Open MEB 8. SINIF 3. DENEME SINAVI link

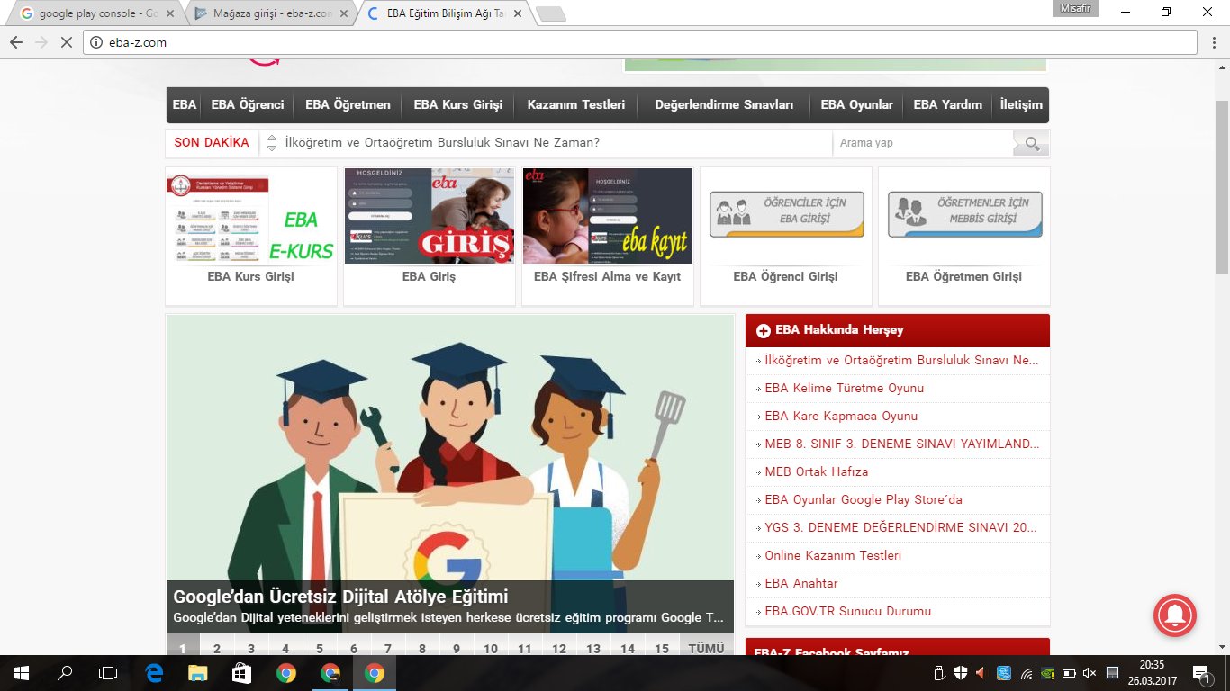(x=902, y=444)
